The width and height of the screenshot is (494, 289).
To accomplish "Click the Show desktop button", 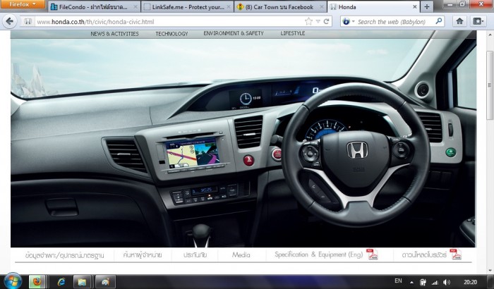I will (491, 282).
